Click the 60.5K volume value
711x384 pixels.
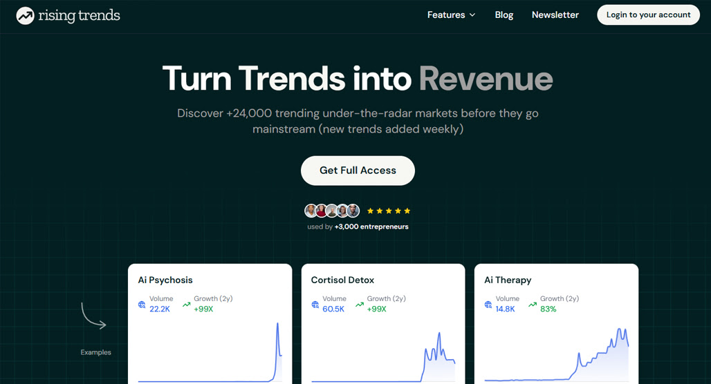[x=333, y=309]
